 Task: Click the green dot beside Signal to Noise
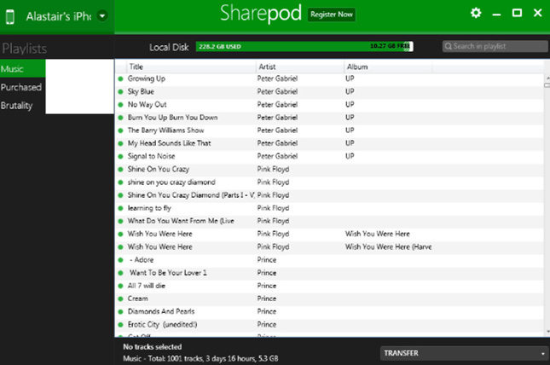121,156
